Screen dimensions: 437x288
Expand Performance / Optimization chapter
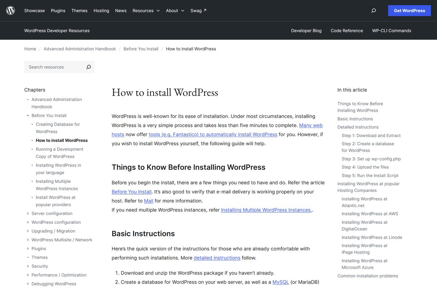(x=28, y=275)
